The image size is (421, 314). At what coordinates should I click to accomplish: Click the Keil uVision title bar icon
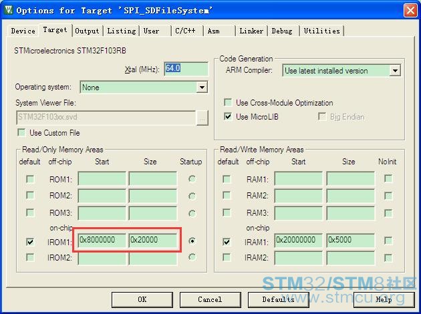coord(8,9)
